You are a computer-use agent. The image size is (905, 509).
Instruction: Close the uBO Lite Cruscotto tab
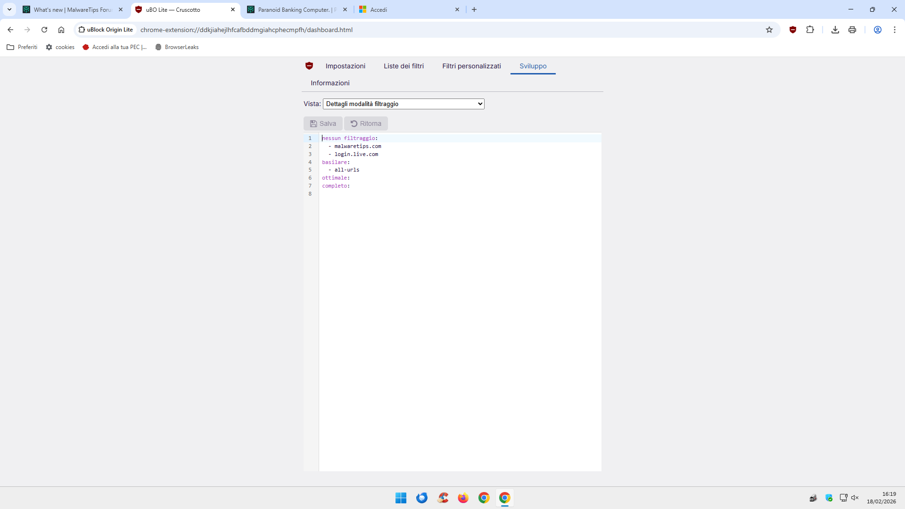point(233,9)
